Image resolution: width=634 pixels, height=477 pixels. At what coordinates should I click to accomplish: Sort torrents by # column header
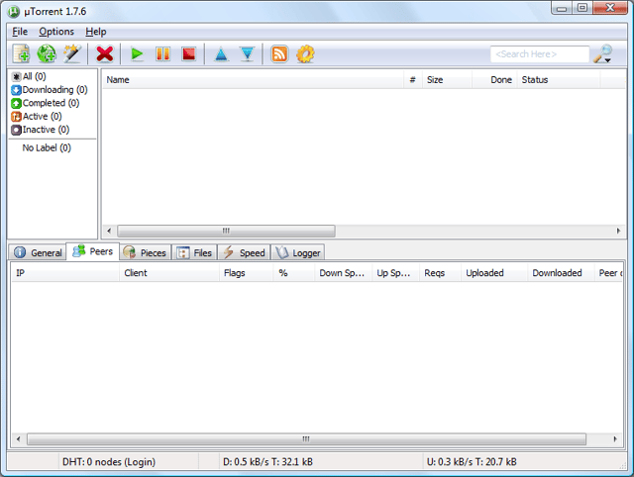(x=413, y=80)
